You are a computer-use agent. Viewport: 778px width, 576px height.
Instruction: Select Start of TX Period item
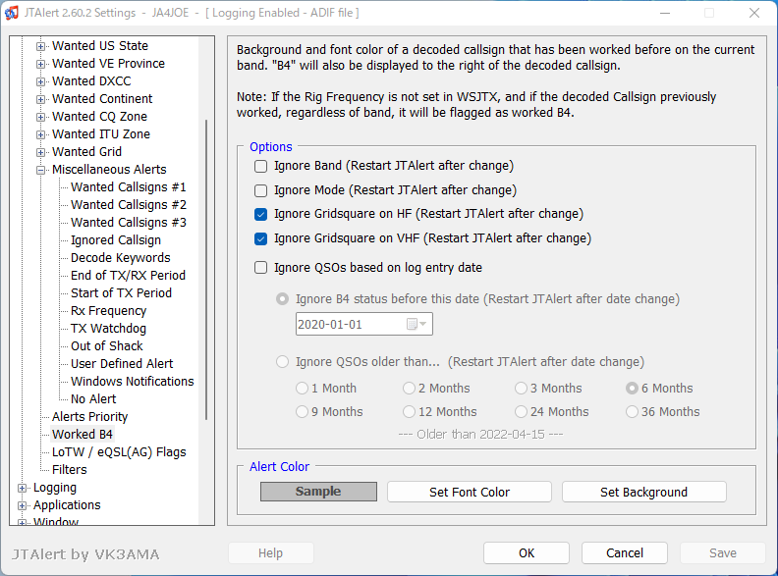[x=121, y=293]
